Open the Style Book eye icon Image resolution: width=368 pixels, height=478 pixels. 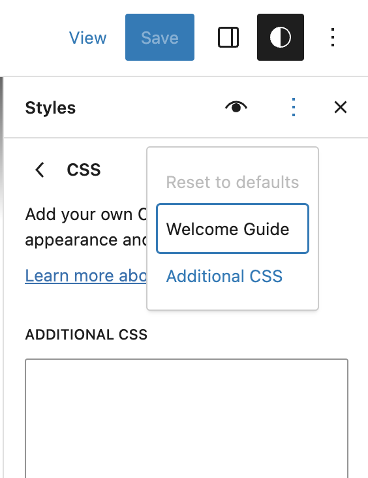236,107
